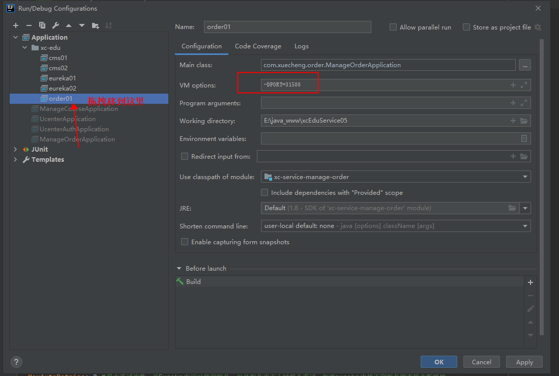Expand the JUnit tree node
This screenshot has height=376, width=559.
(x=15, y=149)
